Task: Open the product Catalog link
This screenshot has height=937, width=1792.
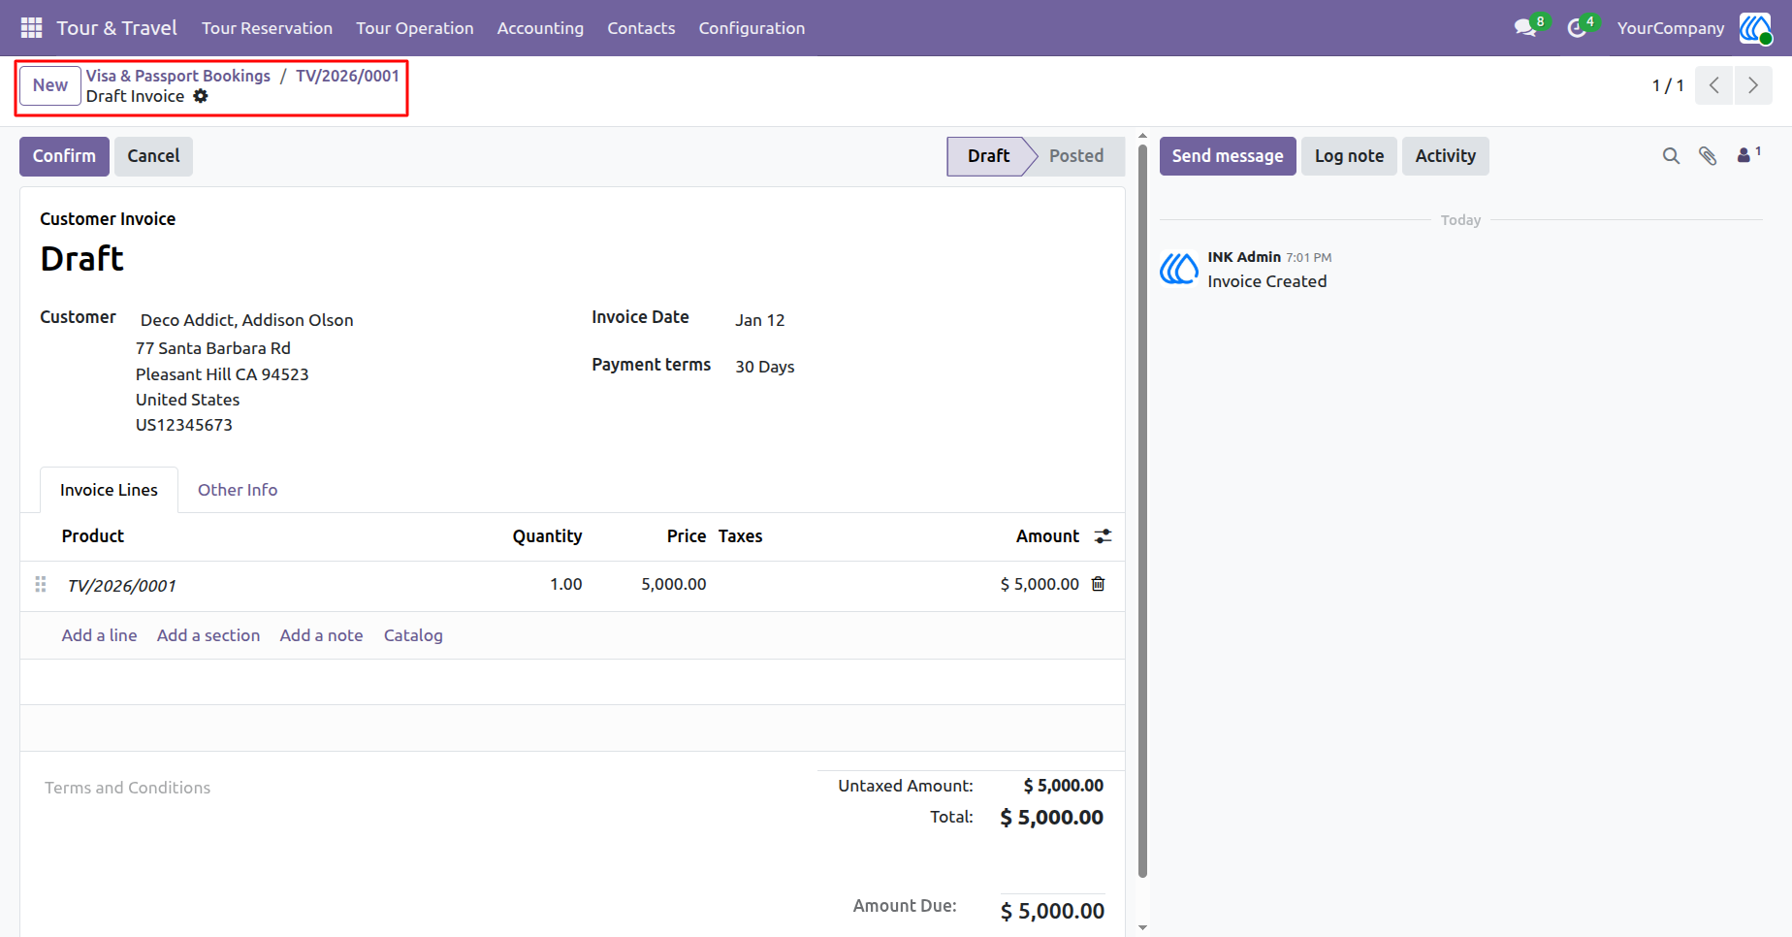Action: pyautogui.click(x=413, y=635)
